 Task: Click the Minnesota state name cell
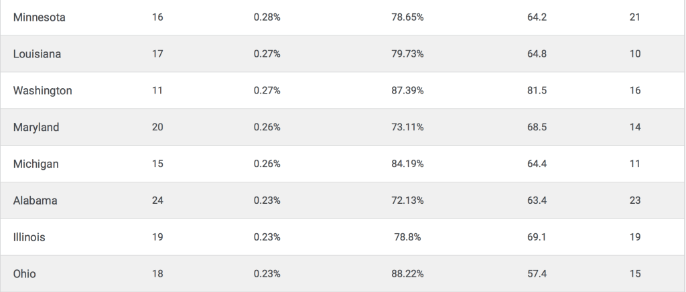click(40, 17)
